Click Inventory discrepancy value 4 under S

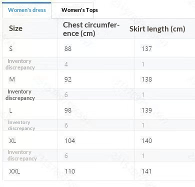click(66, 64)
